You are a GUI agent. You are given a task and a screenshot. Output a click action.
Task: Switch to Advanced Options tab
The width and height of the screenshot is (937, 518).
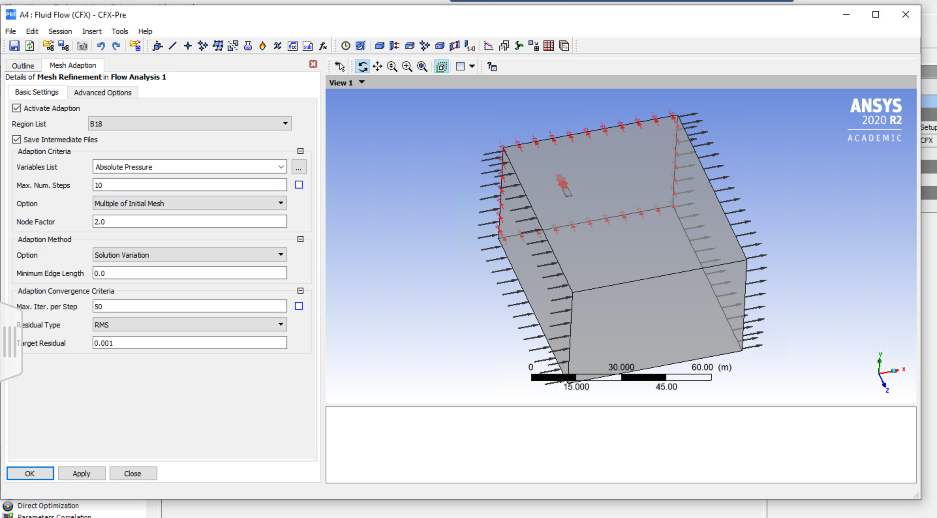[x=102, y=92]
